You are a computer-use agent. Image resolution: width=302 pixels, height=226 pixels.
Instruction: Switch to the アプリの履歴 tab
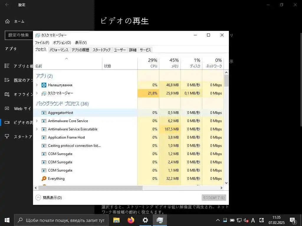pos(81,50)
